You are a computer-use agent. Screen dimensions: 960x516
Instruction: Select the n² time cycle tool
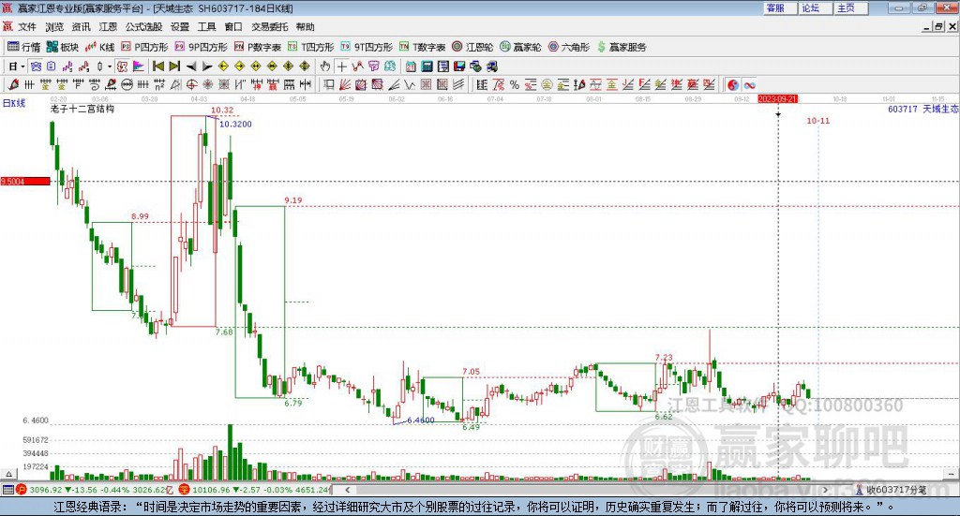[x=159, y=85]
